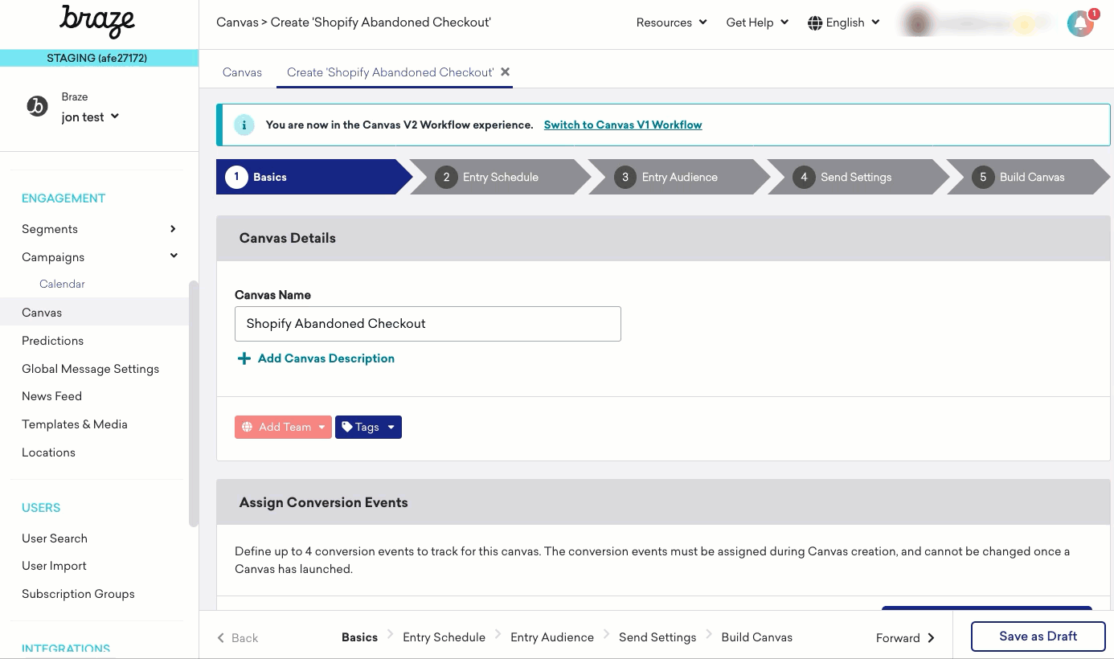
Task: Open the English language dropdown
Action: [x=844, y=23]
